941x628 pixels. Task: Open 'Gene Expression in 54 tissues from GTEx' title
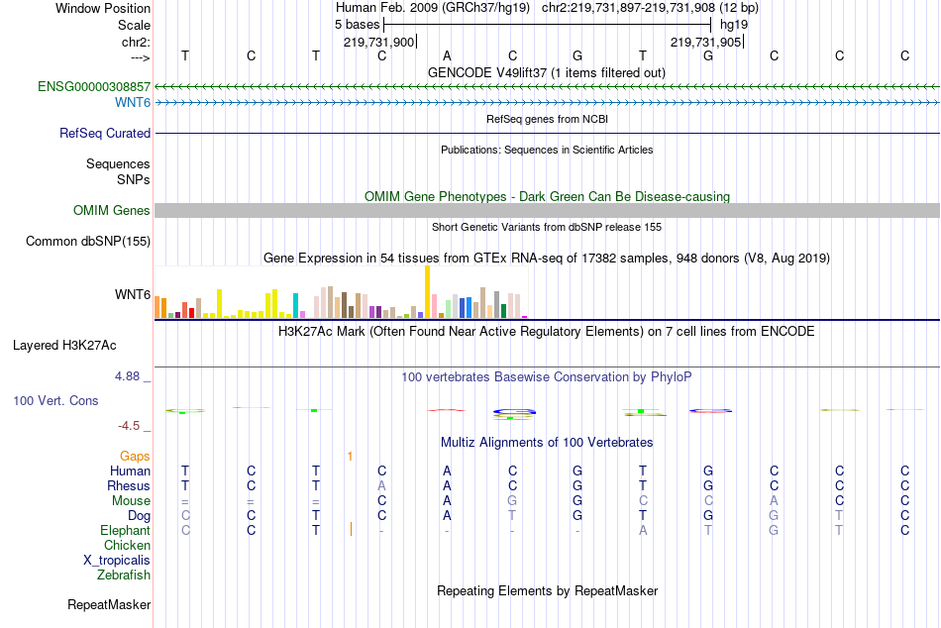click(547, 259)
